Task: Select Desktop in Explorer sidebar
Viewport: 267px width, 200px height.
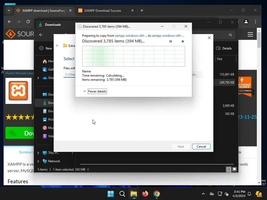Action: pyautogui.click(x=48, y=94)
